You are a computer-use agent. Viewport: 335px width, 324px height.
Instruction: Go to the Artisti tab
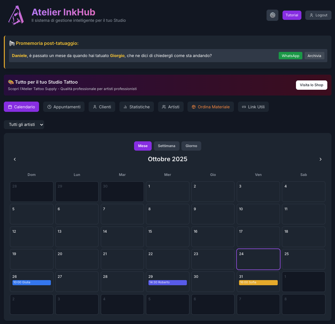(171, 107)
